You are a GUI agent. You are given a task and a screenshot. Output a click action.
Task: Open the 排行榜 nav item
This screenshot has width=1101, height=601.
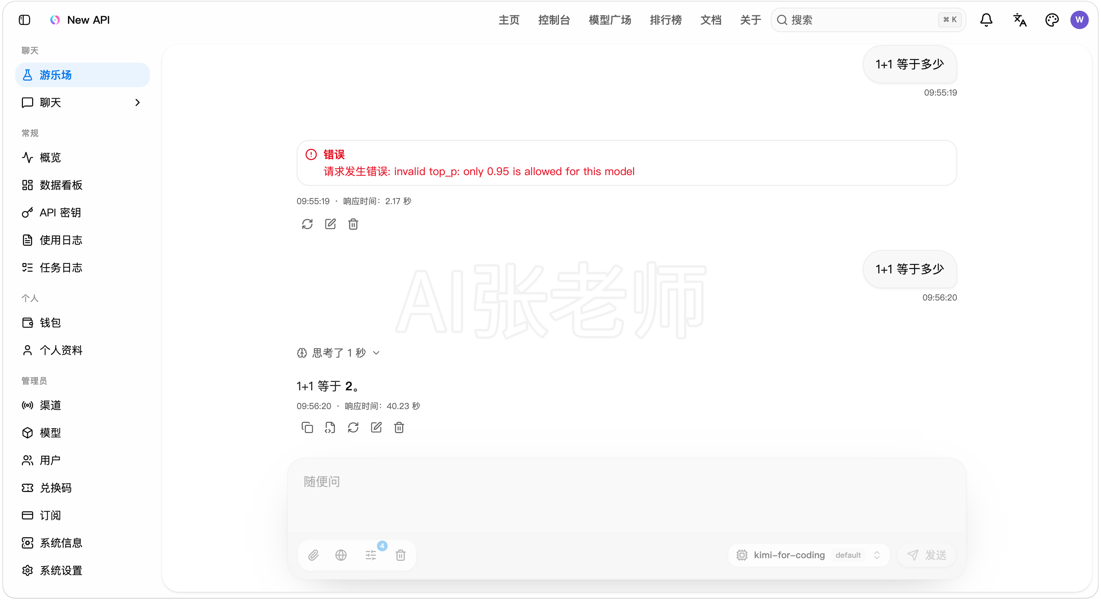pos(666,20)
